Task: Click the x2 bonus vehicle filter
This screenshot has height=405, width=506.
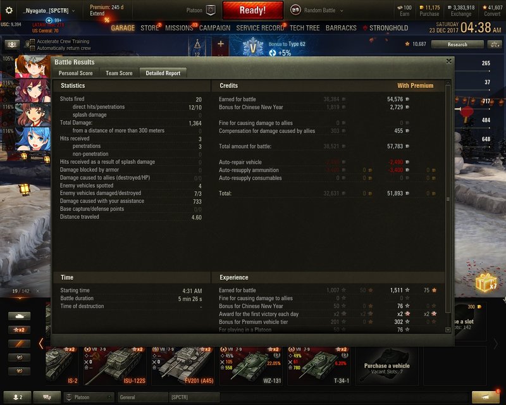Action: (x=20, y=330)
